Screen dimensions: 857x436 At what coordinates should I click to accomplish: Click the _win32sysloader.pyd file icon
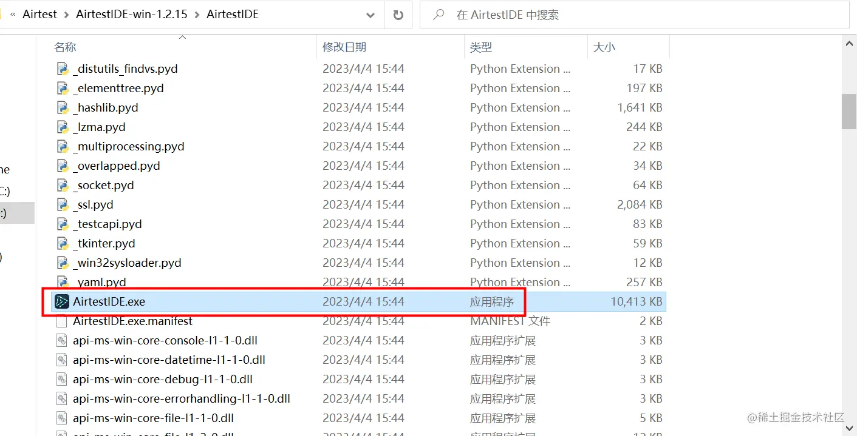click(x=62, y=263)
